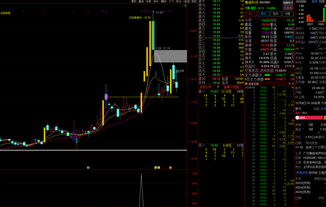This screenshot has height=207, width=326.
Task: Click the 22.26 - 21.16 gap label
Action: coord(162,48)
